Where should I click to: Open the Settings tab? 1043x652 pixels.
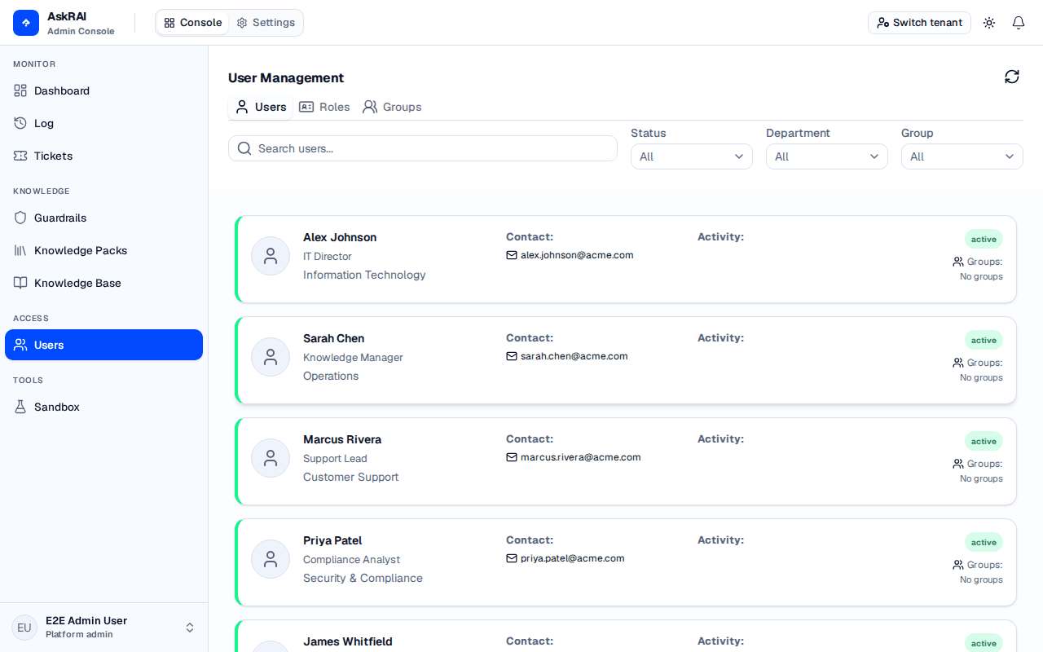click(266, 23)
